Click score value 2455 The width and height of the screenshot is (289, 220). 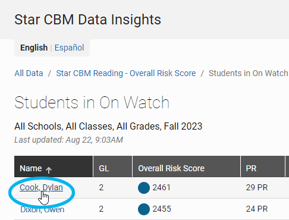point(162,209)
